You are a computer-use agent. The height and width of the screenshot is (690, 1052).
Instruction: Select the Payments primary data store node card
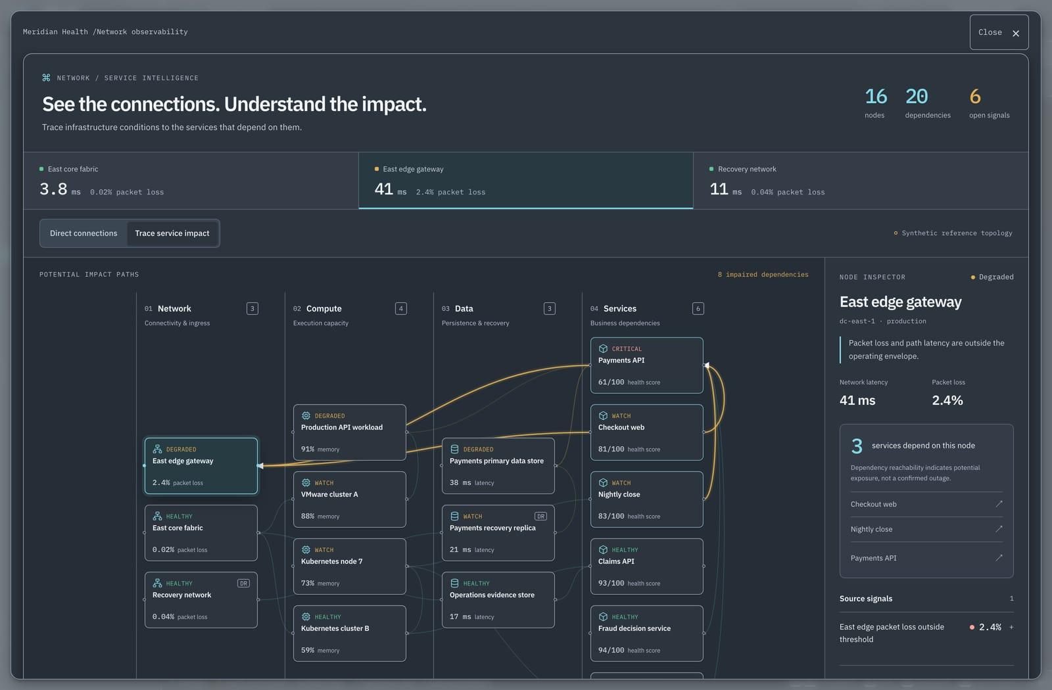coord(498,466)
